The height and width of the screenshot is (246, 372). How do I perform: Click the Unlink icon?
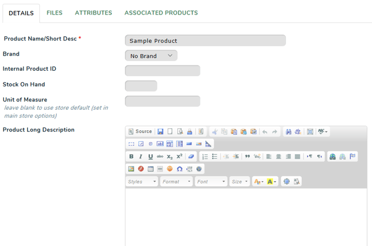coord(342,157)
